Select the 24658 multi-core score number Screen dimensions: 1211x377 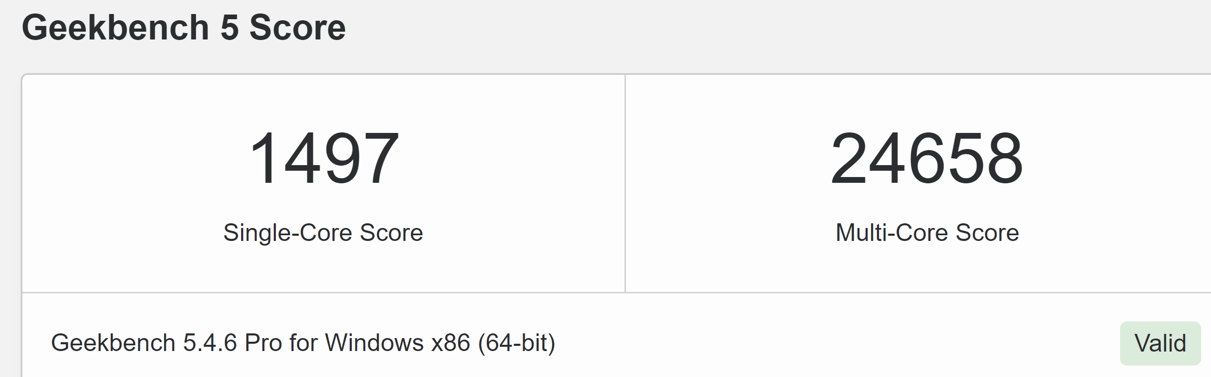pyautogui.click(x=927, y=158)
